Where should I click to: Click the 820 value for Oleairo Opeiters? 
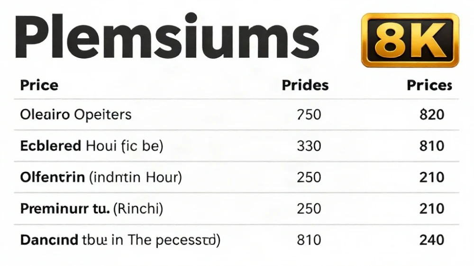tap(432, 115)
